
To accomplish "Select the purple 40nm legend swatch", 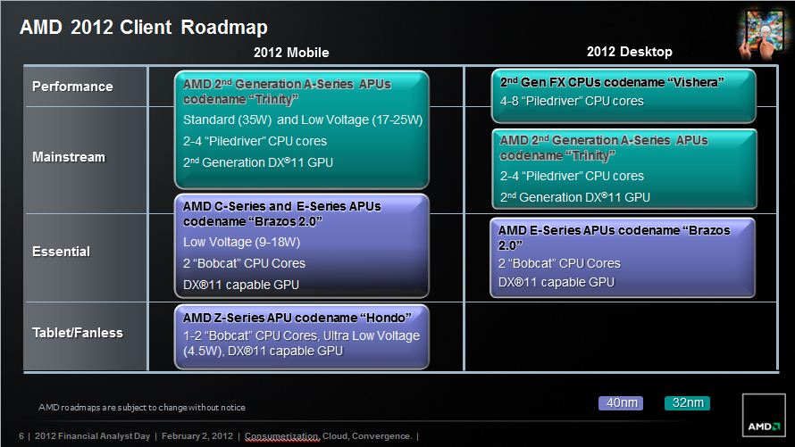I will 622,403.
